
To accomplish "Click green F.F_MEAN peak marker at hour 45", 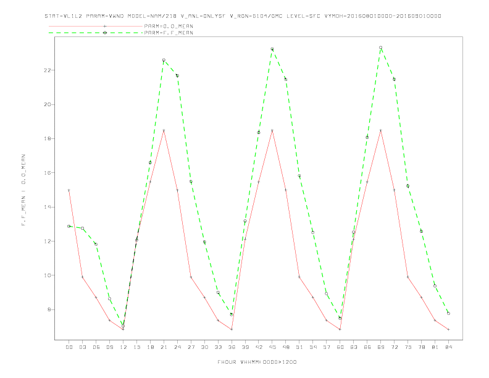I will tap(272, 49).
